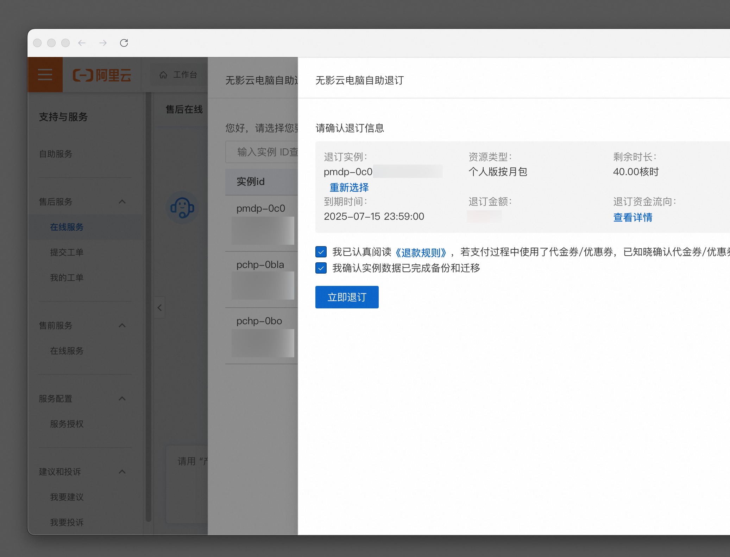Open 自助服务 in the sidebar
Screen dimensions: 730x557
(56, 154)
